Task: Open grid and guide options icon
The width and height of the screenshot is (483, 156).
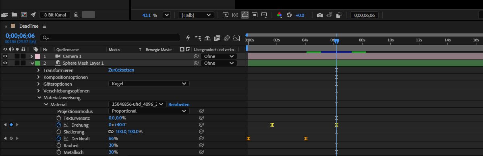Action: tap(264, 15)
